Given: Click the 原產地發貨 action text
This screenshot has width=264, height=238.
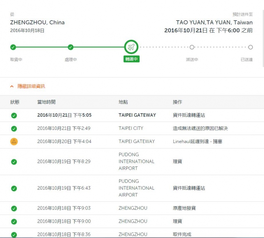Looking at the screenshot, I should [x=184, y=208].
